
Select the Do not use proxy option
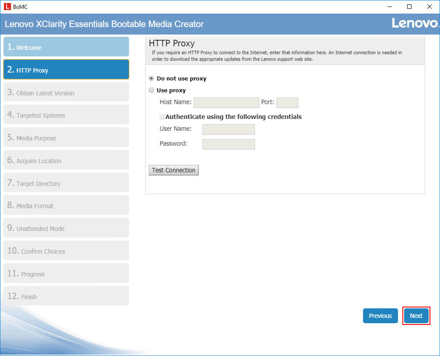click(x=151, y=78)
